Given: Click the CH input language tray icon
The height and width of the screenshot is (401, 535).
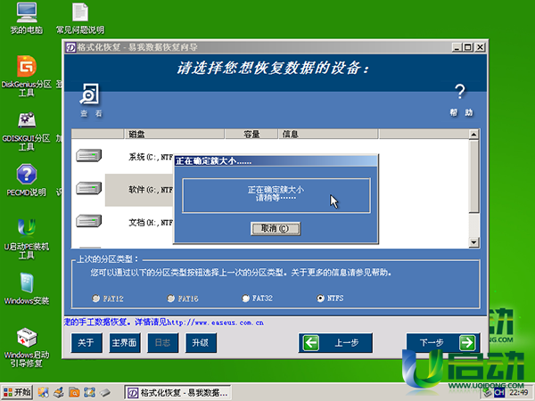Looking at the screenshot, I should (x=499, y=393).
